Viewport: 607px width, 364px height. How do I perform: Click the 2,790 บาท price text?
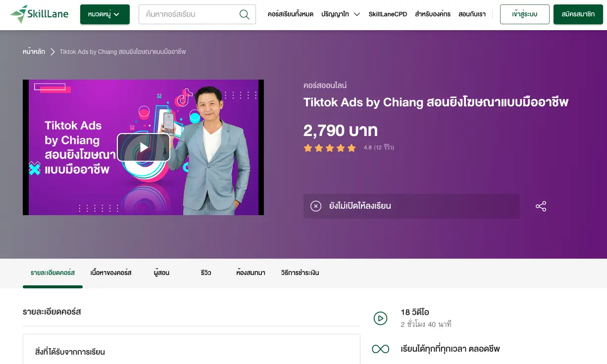(x=341, y=131)
